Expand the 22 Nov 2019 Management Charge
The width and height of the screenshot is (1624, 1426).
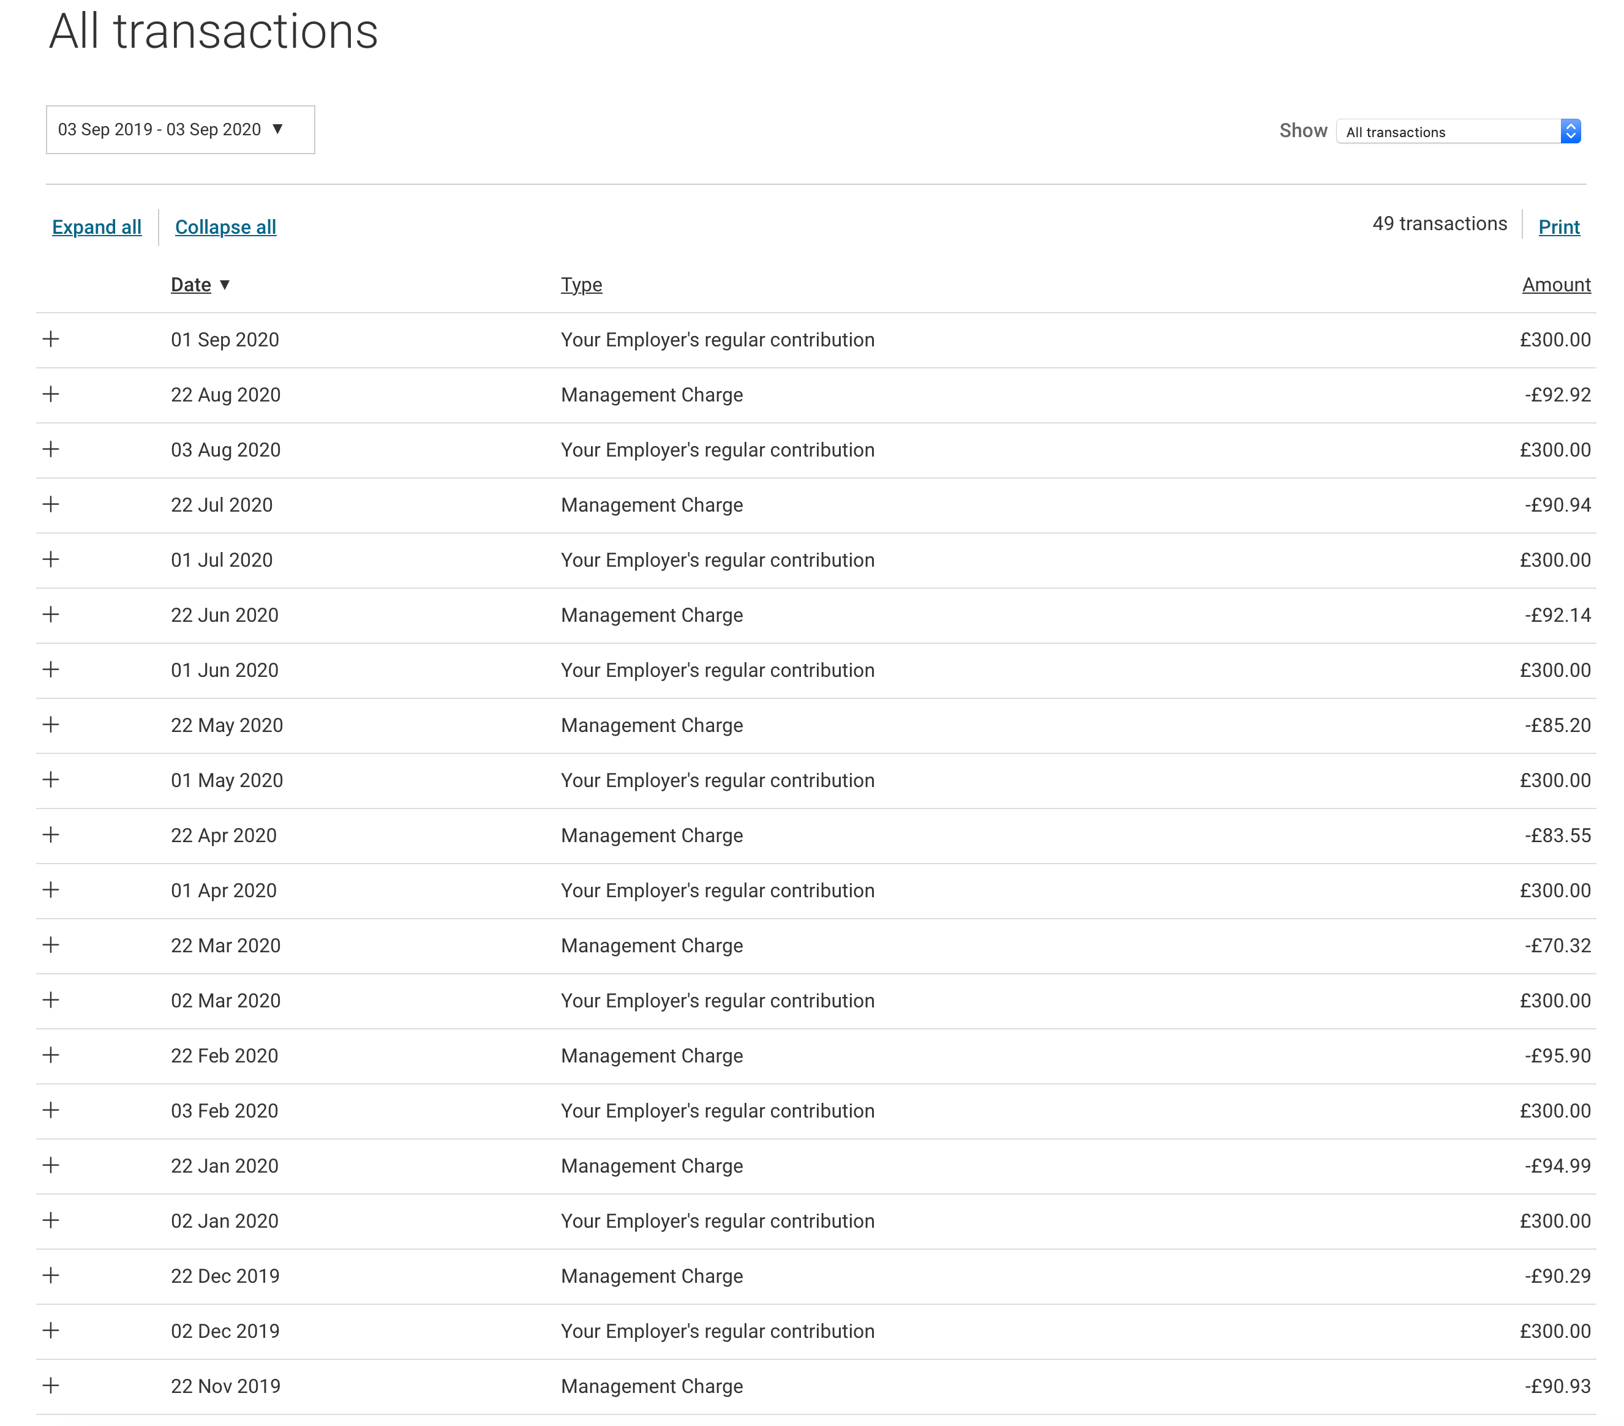51,1386
